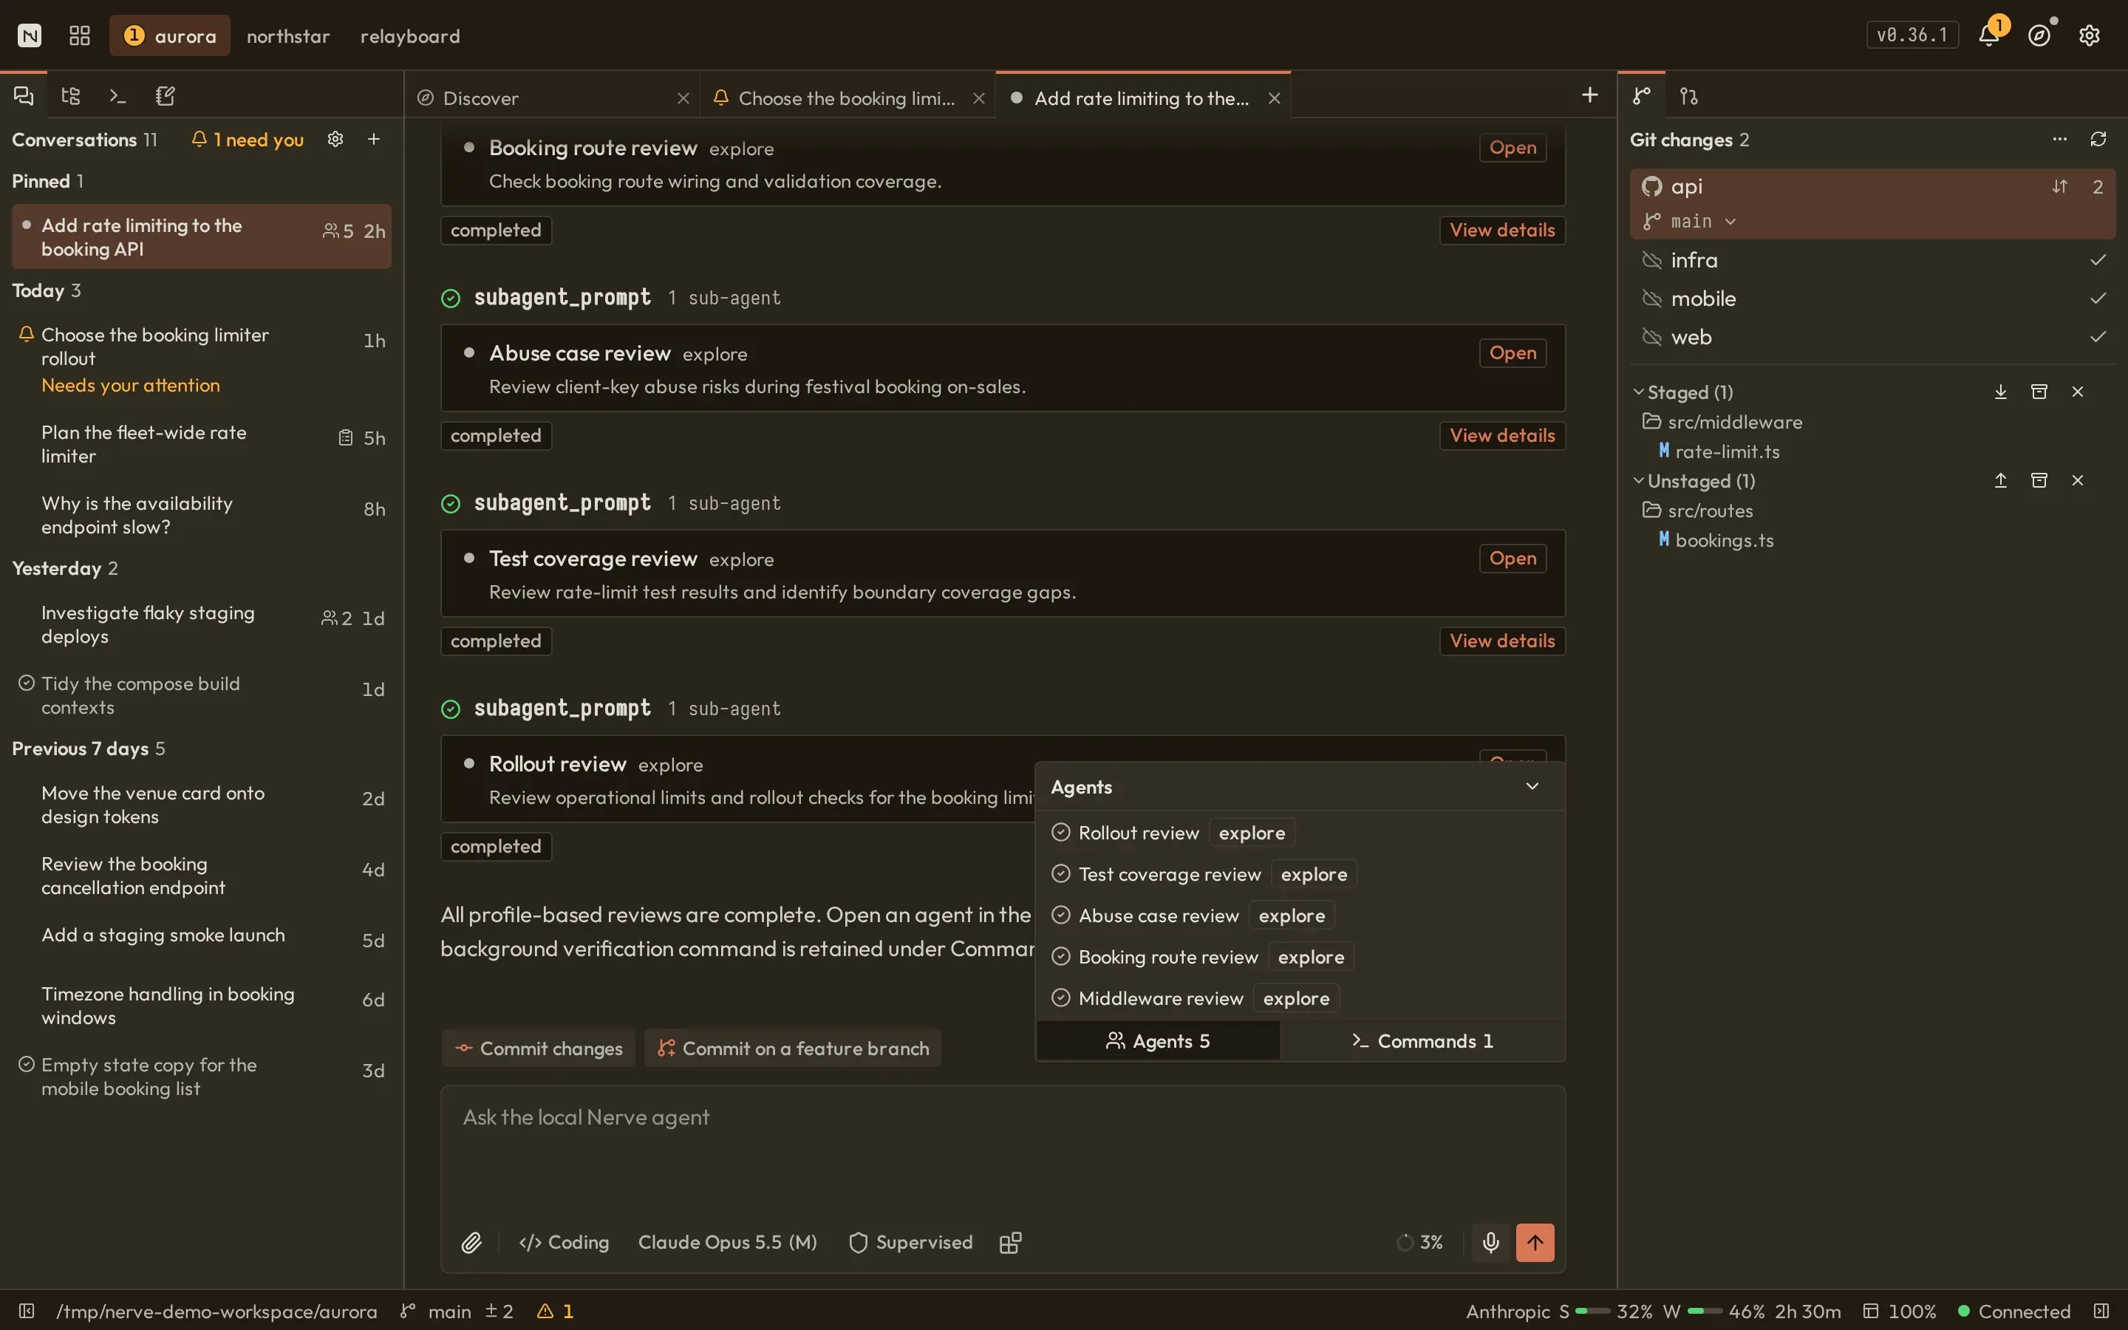Open the notifications bell in the top bar
The width and height of the screenshot is (2128, 1330).
(x=1988, y=35)
